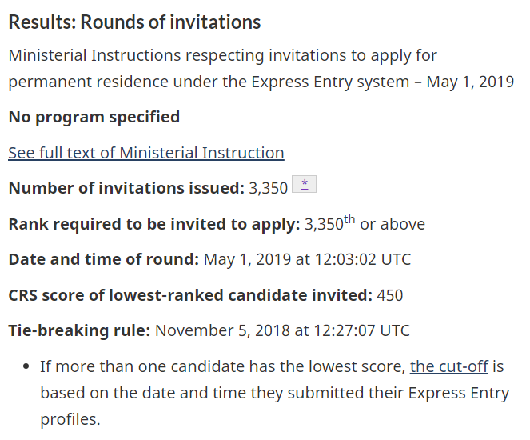The width and height of the screenshot is (530, 440).
Task: Click the bullet point before "If more than one"
Action: [x=25, y=367]
